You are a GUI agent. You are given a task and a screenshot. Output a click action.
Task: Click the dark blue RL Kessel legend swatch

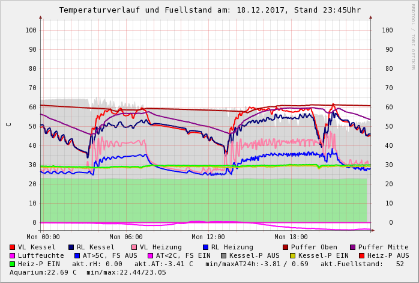tap(71, 247)
